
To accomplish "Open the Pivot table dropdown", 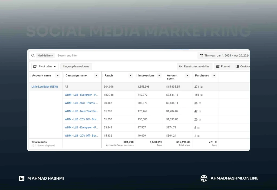I will pyautogui.click(x=45, y=66).
